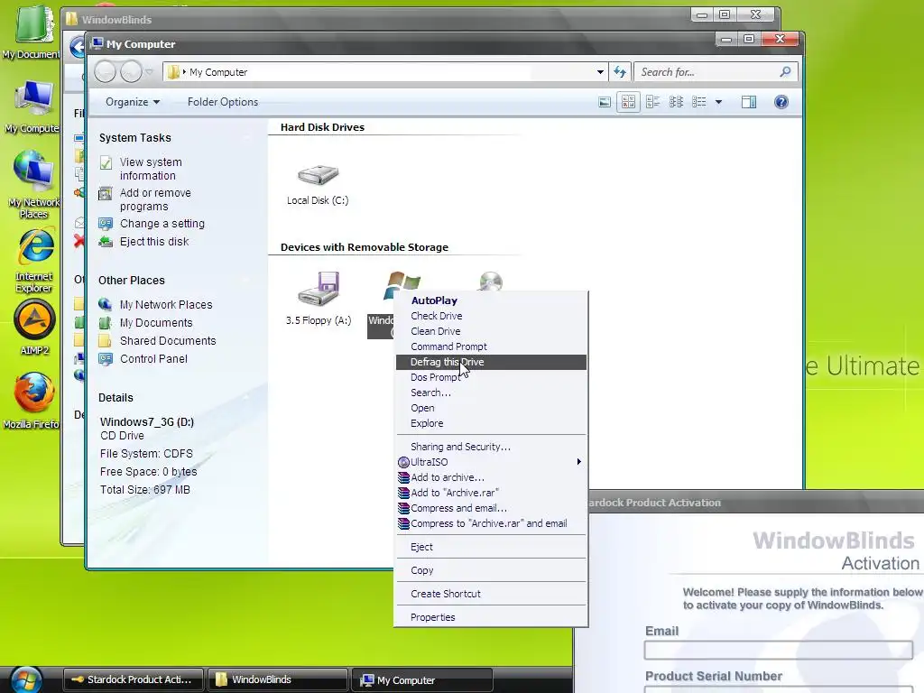Click the My Computer taskbar button
Image resolution: width=924 pixels, height=693 pixels.
point(422,680)
